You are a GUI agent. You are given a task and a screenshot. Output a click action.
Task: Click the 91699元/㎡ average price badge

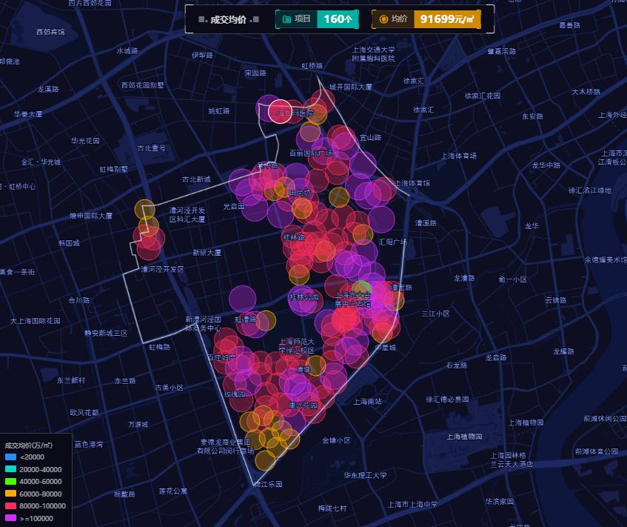447,19
